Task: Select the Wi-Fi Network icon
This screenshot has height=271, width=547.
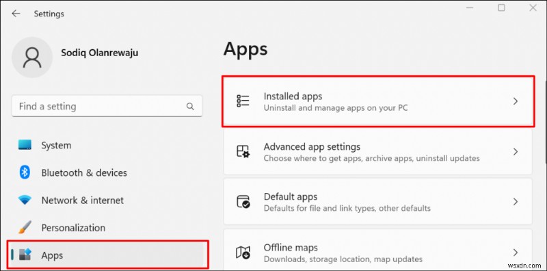Action: point(25,201)
